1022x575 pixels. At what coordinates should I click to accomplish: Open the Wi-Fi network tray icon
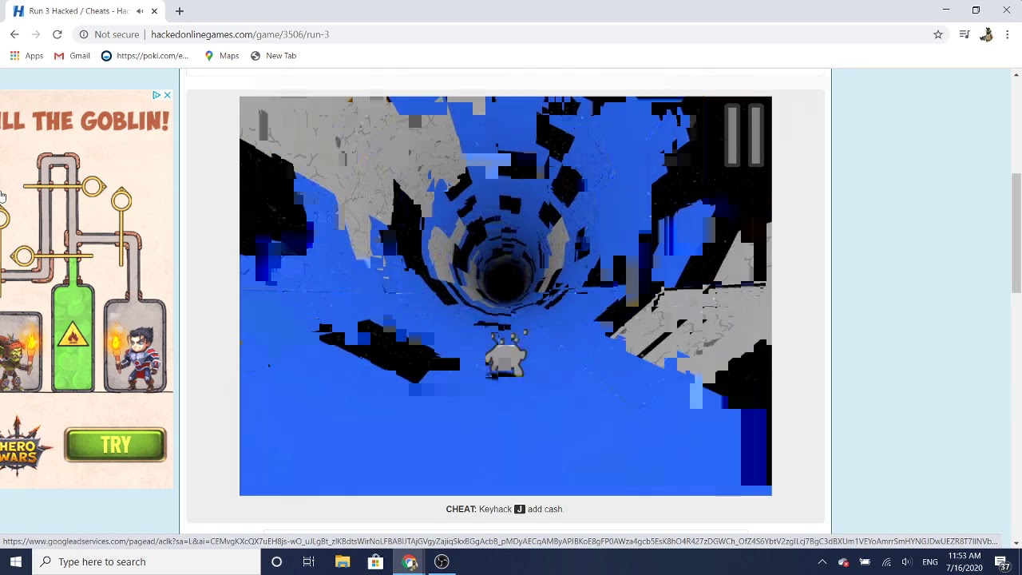(x=886, y=561)
